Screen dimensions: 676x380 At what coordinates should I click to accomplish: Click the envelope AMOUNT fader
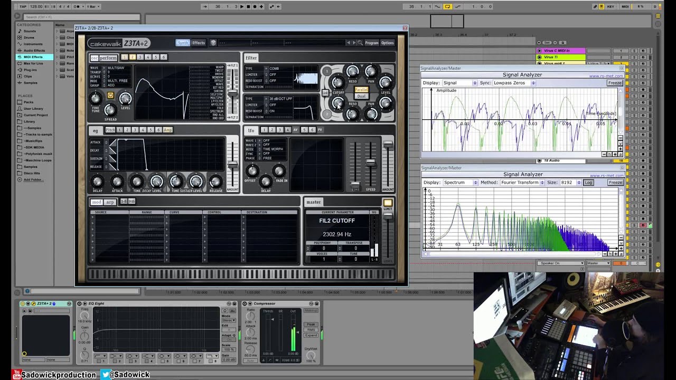232,165
